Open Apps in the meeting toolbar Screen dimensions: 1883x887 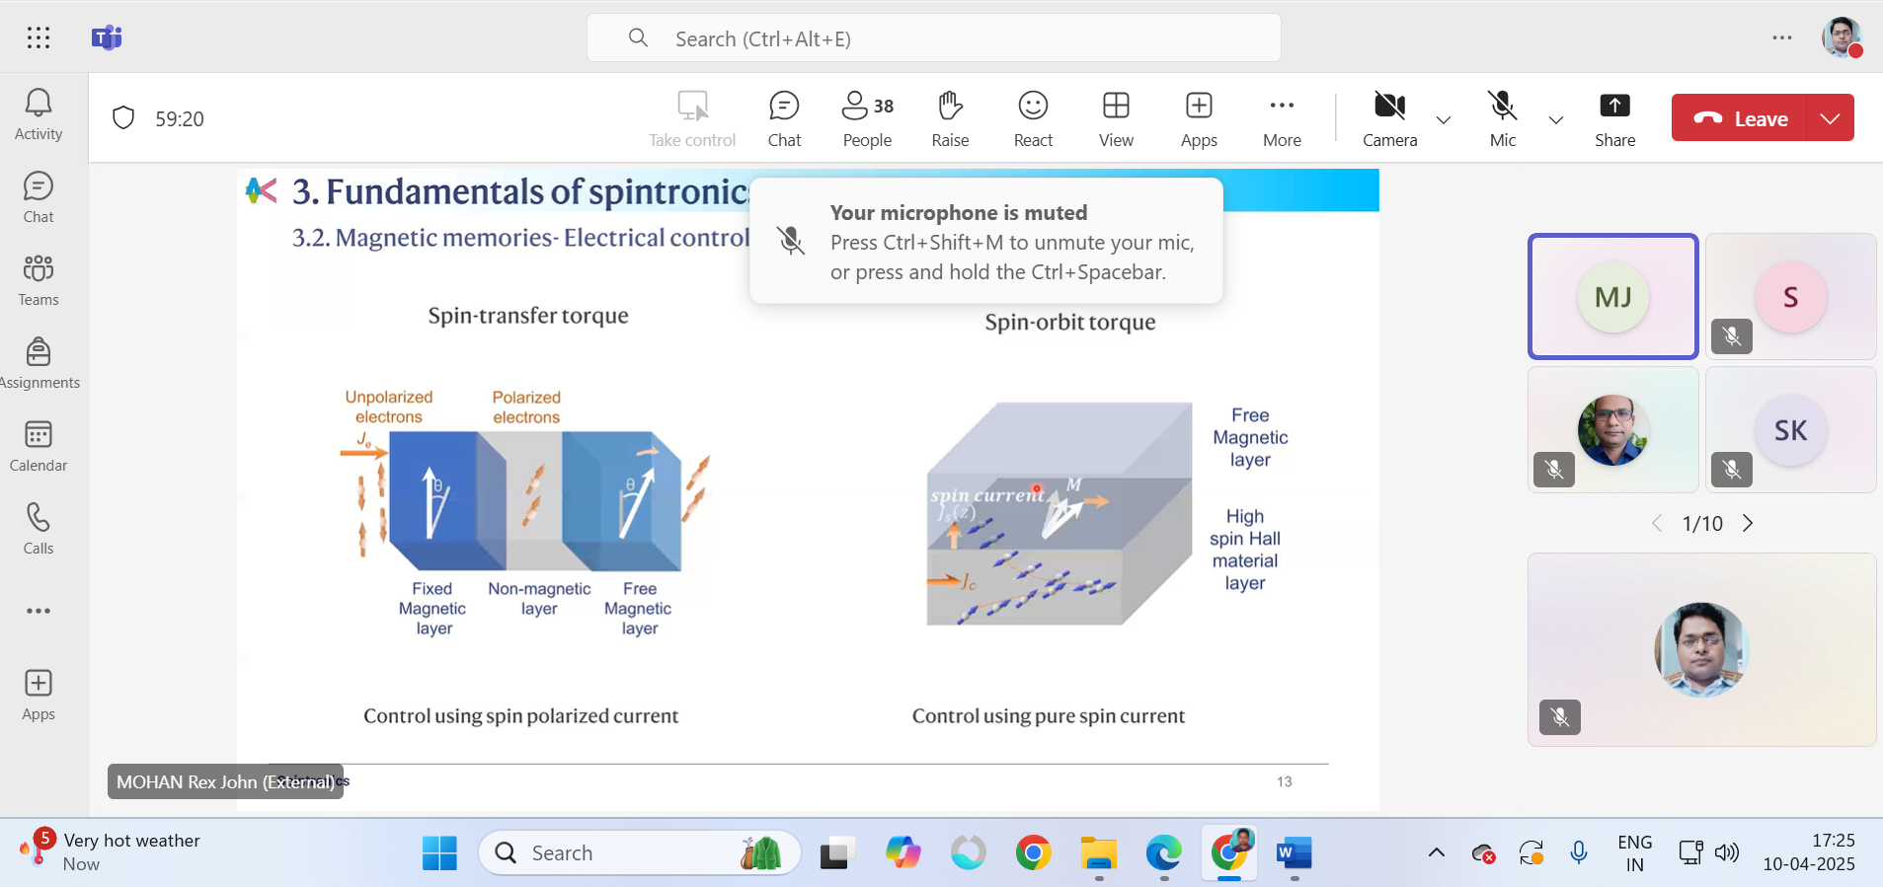[x=1199, y=118]
